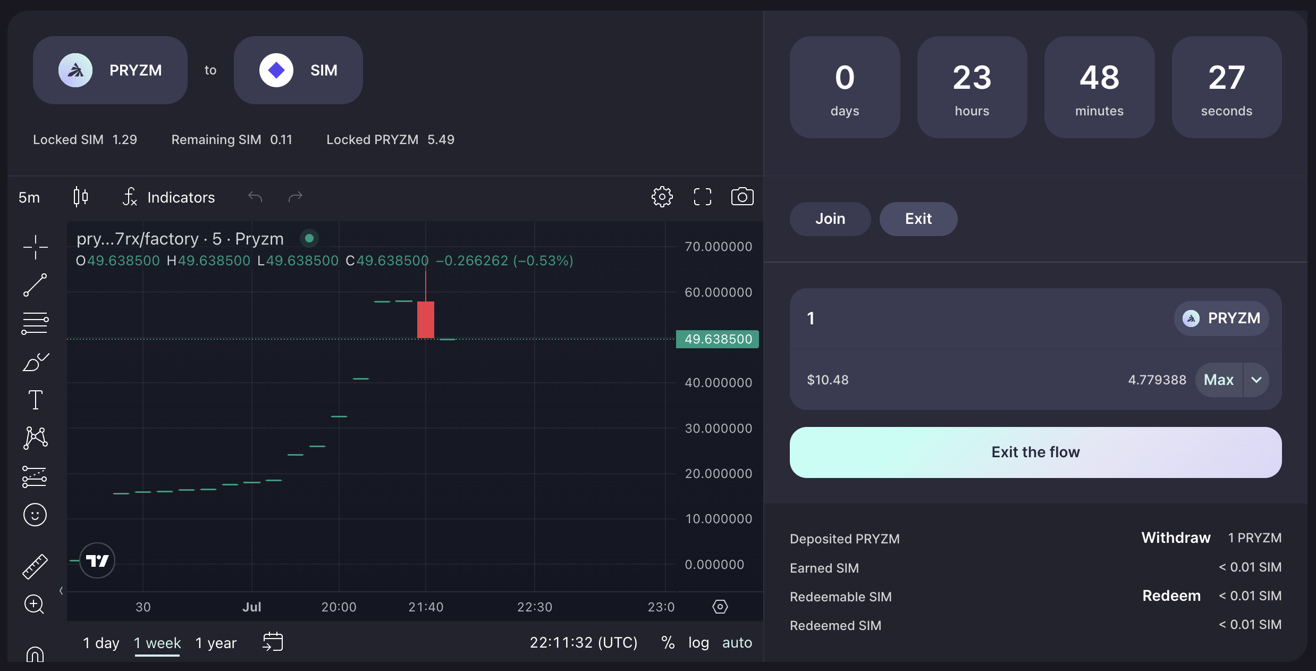The height and width of the screenshot is (671, 1316).
Task: Click the Redeemed SIM label
Action: pyautogui.click(x=836, y=626)
